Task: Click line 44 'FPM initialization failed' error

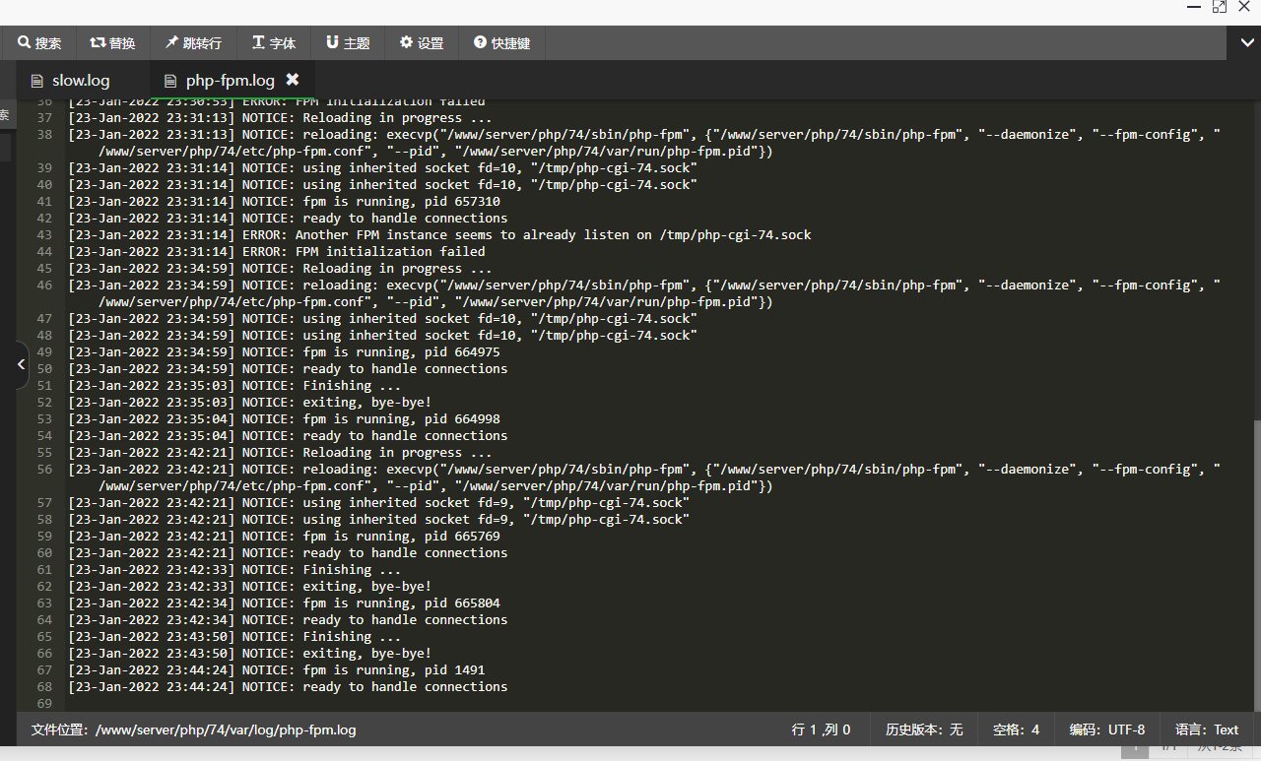Action: [276, 251]
